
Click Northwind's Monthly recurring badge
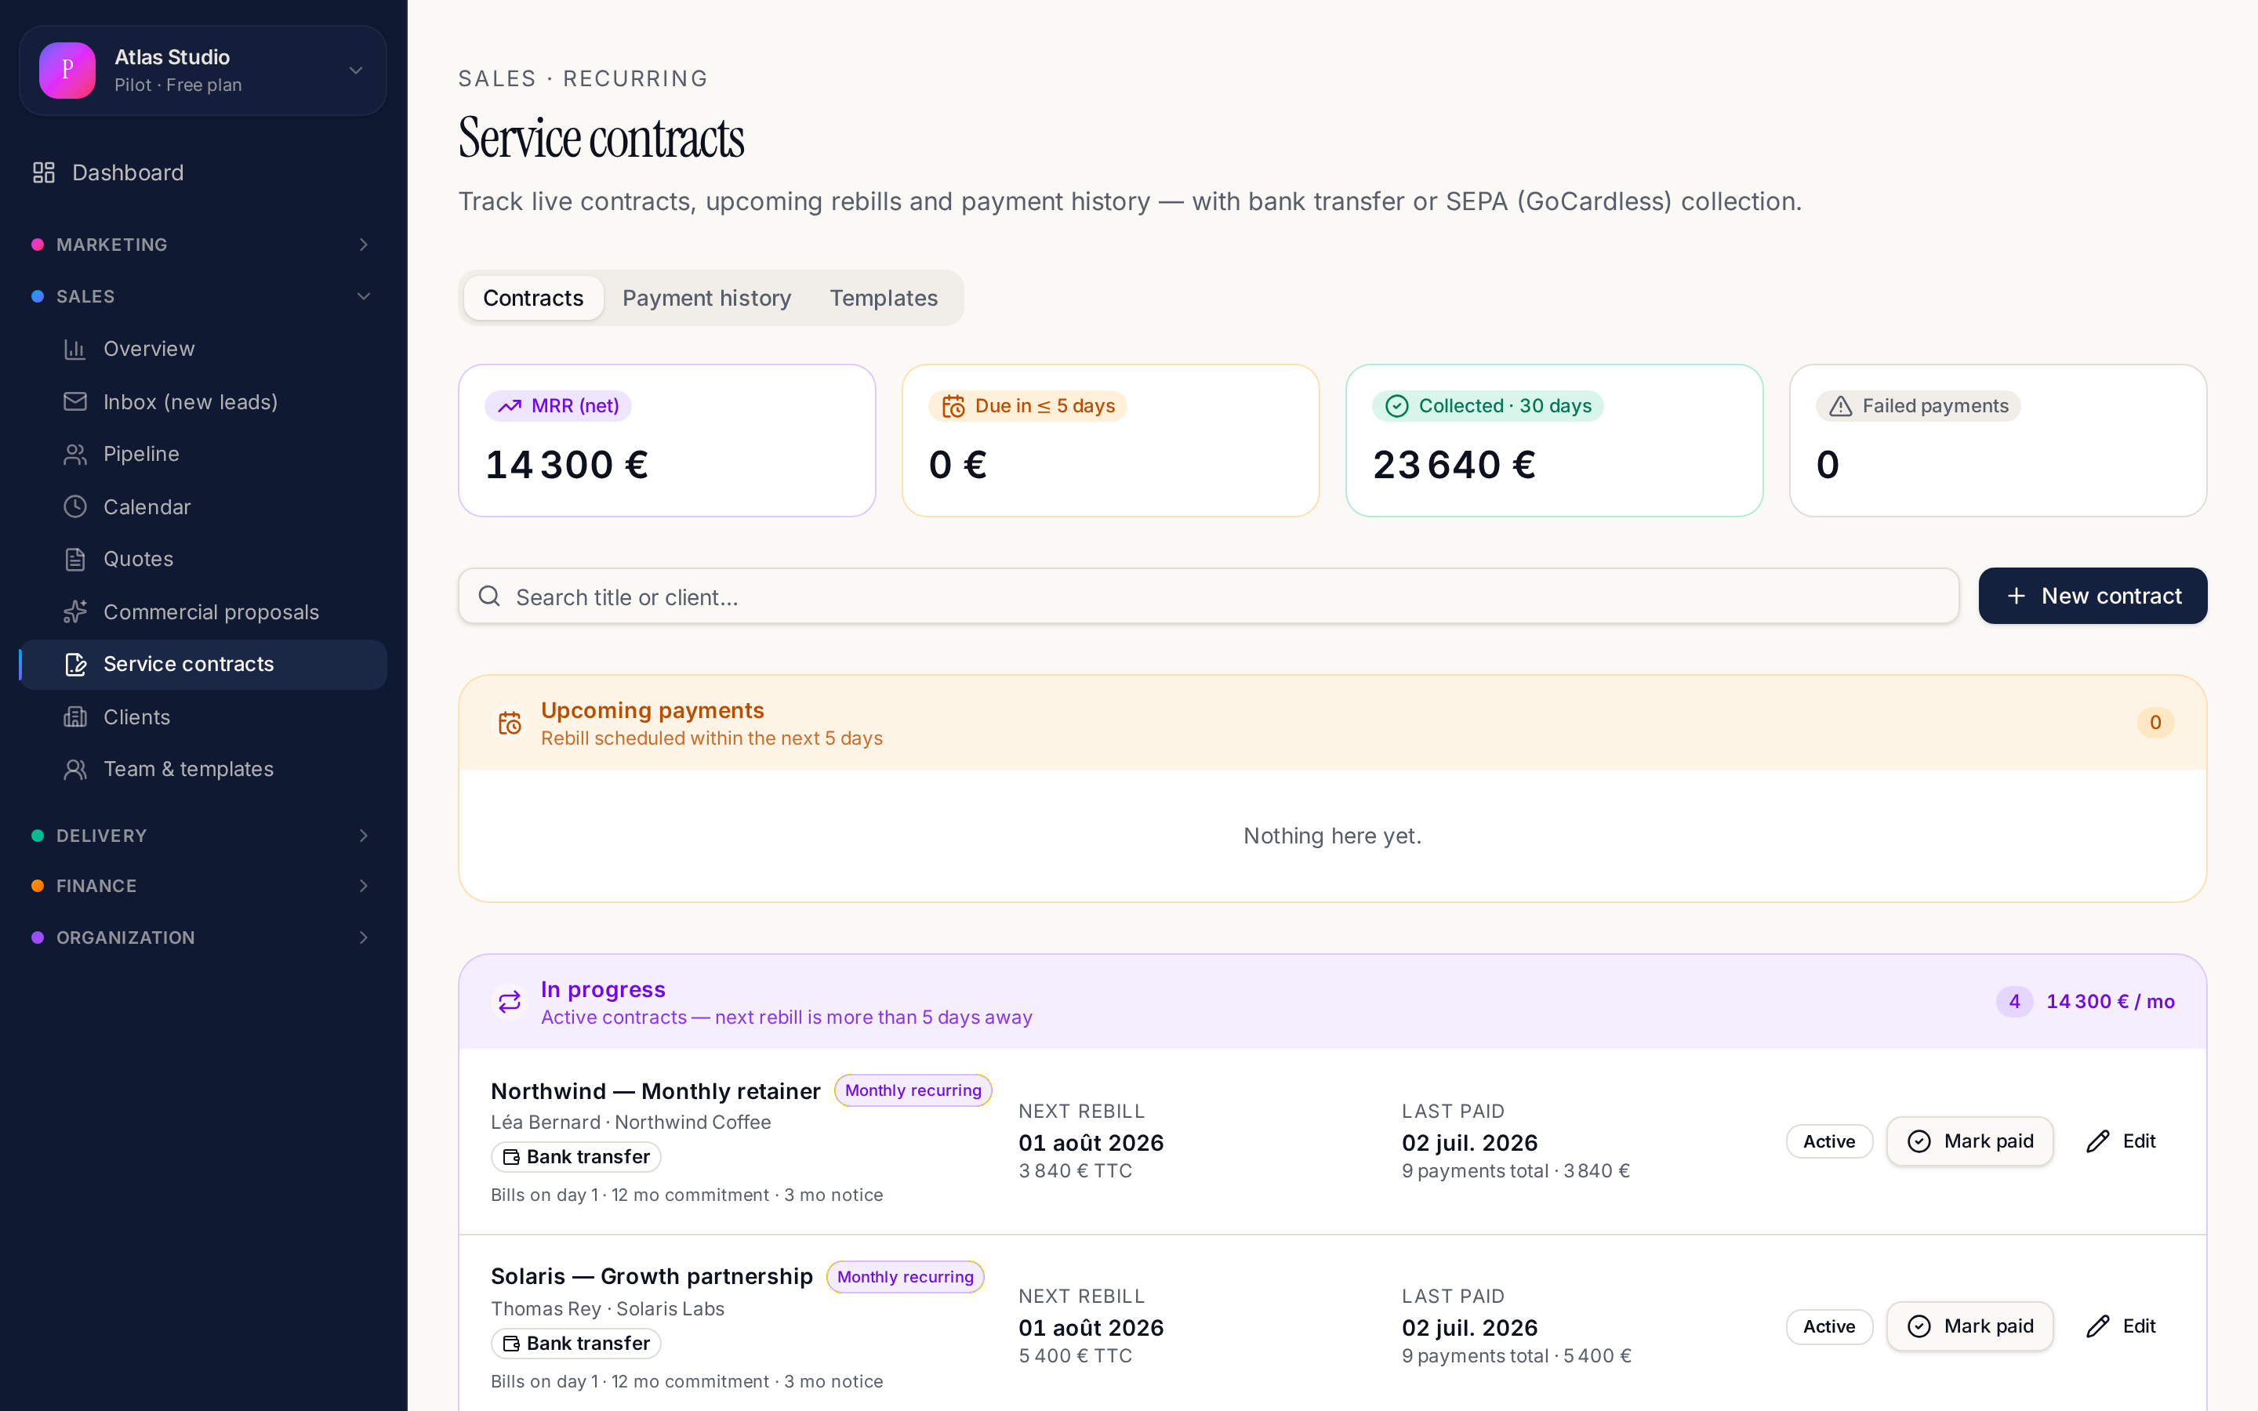(x=913, y=1090)
